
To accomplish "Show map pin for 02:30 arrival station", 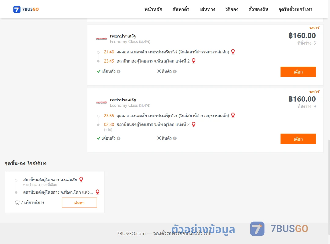I will [194, 124].
